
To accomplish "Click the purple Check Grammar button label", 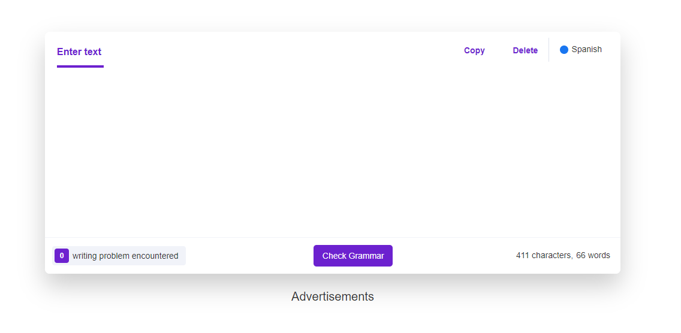I will (353, 256).
